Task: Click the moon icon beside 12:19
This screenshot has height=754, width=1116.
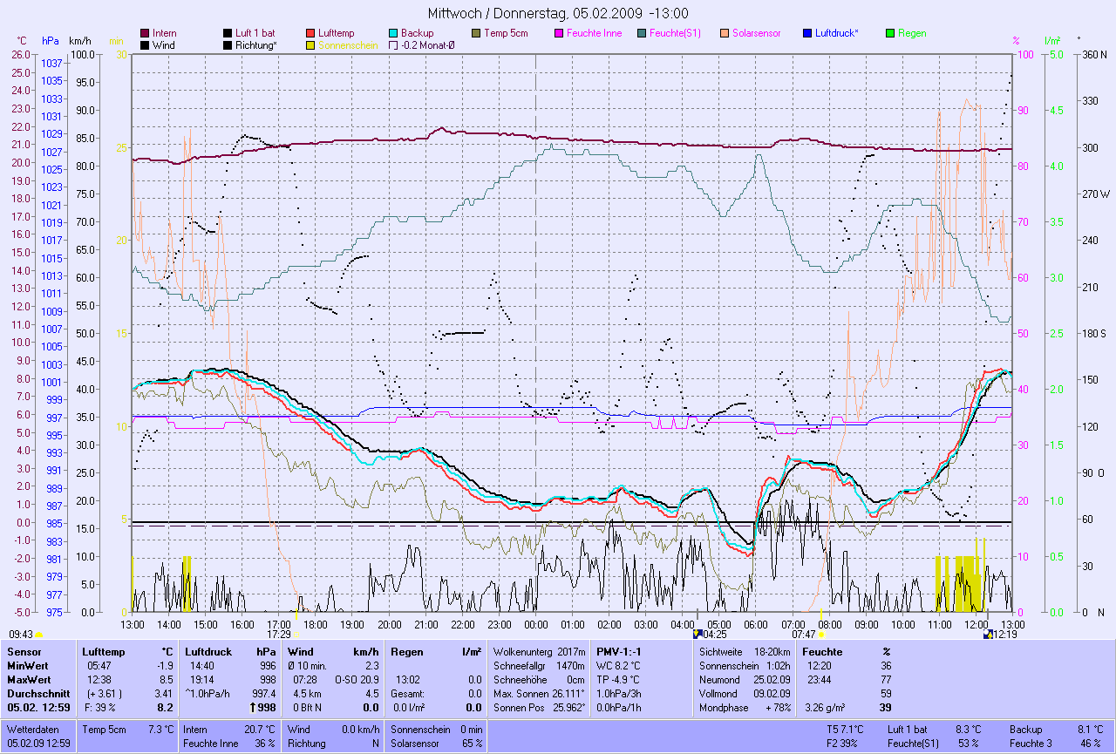Action: pos(987,635)
